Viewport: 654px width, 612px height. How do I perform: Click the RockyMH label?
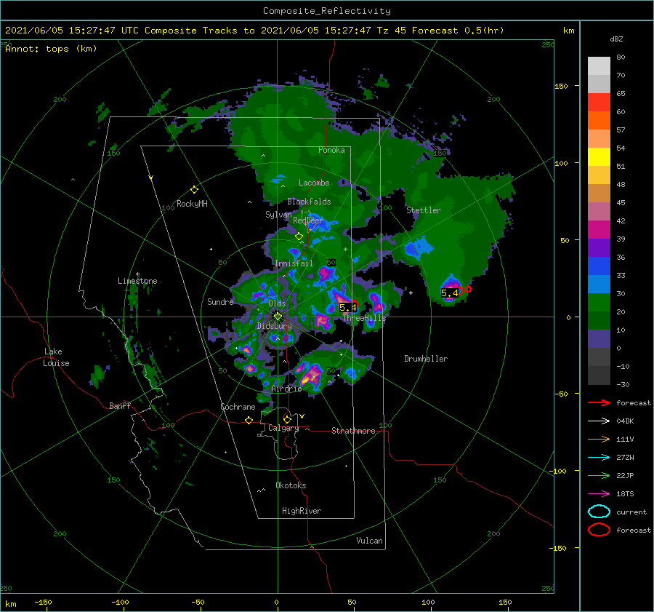pyautogui.click(x=192, y=204)
